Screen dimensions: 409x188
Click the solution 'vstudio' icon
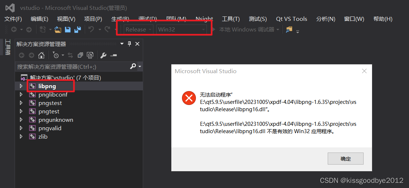(24, 78)
